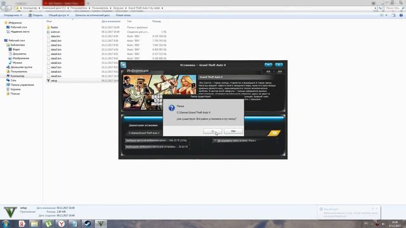This screenshot has width=406, height=228.
Task: Click the Explorer forward navigation button
Action: pos(9,8)
